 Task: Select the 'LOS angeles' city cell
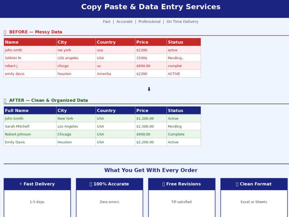click(76, 58)
